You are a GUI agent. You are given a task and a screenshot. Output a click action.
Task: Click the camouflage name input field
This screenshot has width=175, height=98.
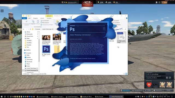point(156,74)
